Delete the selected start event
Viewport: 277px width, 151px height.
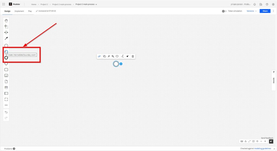[133, 56]
